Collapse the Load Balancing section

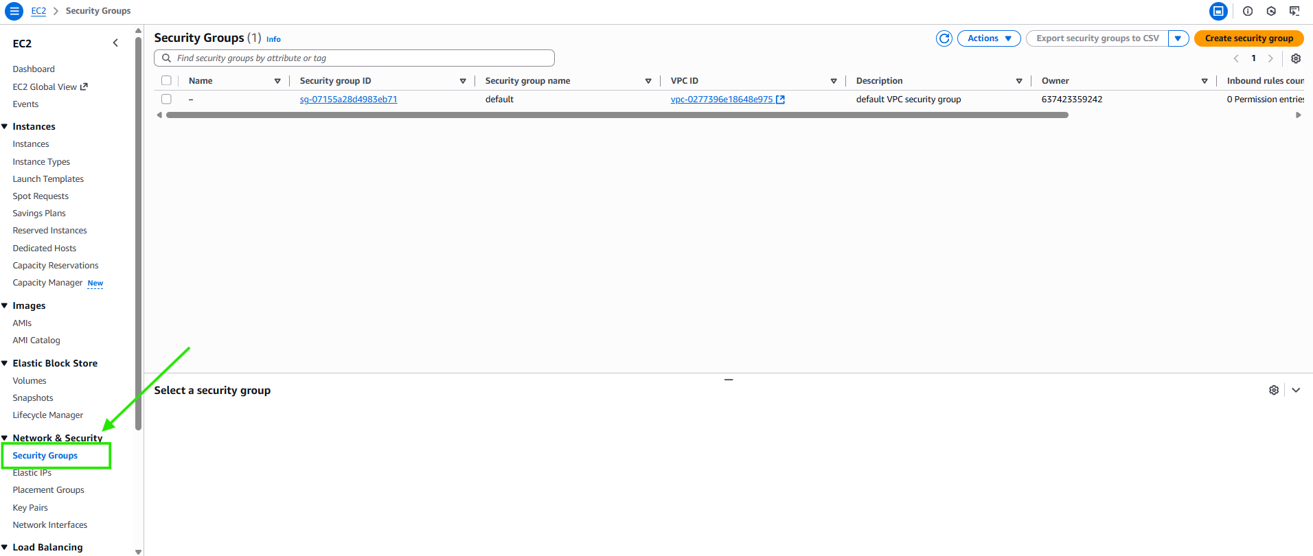coord(5,547)
